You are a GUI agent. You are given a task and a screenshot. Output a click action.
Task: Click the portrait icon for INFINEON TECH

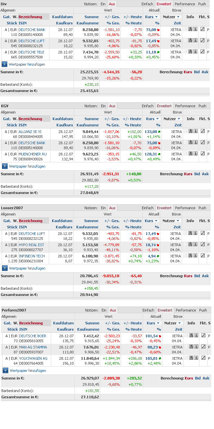pyautogui.click(x=191, y=255)
